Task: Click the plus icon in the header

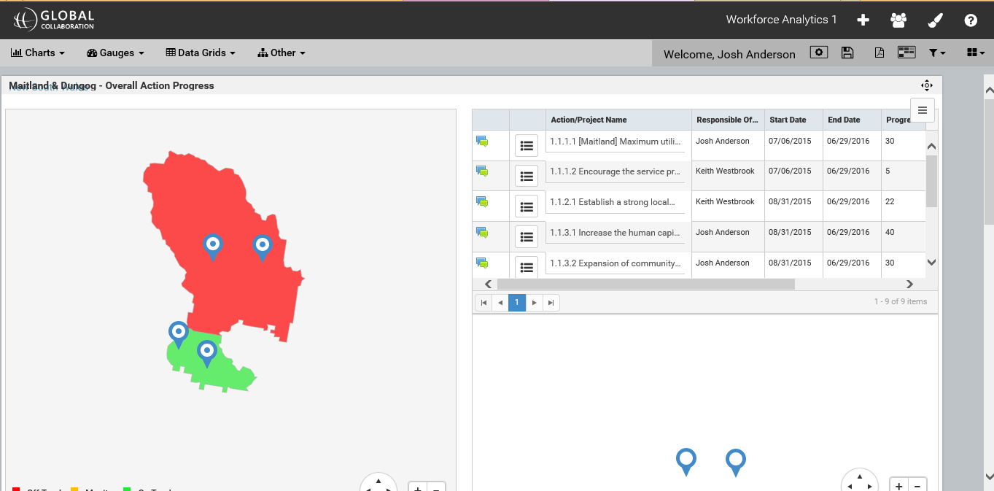Action: [x=863, y=20]
